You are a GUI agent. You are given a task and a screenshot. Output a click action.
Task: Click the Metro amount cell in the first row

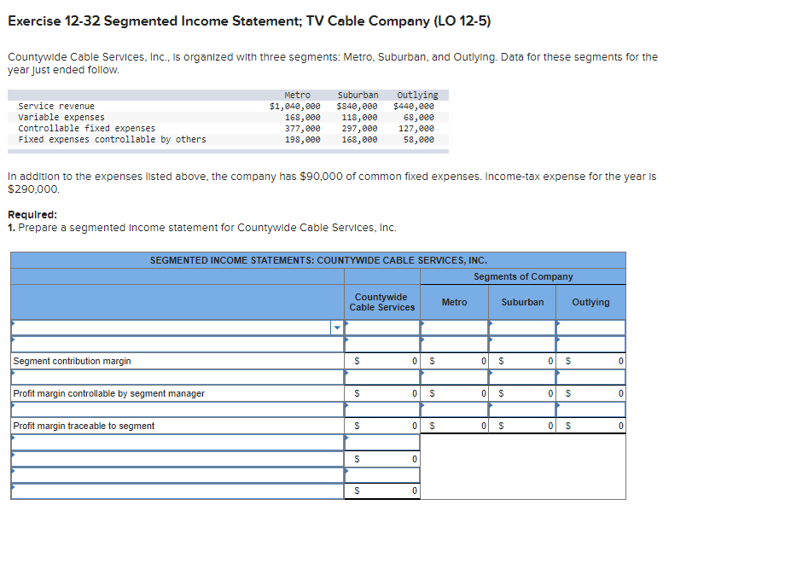click(454, 328)
